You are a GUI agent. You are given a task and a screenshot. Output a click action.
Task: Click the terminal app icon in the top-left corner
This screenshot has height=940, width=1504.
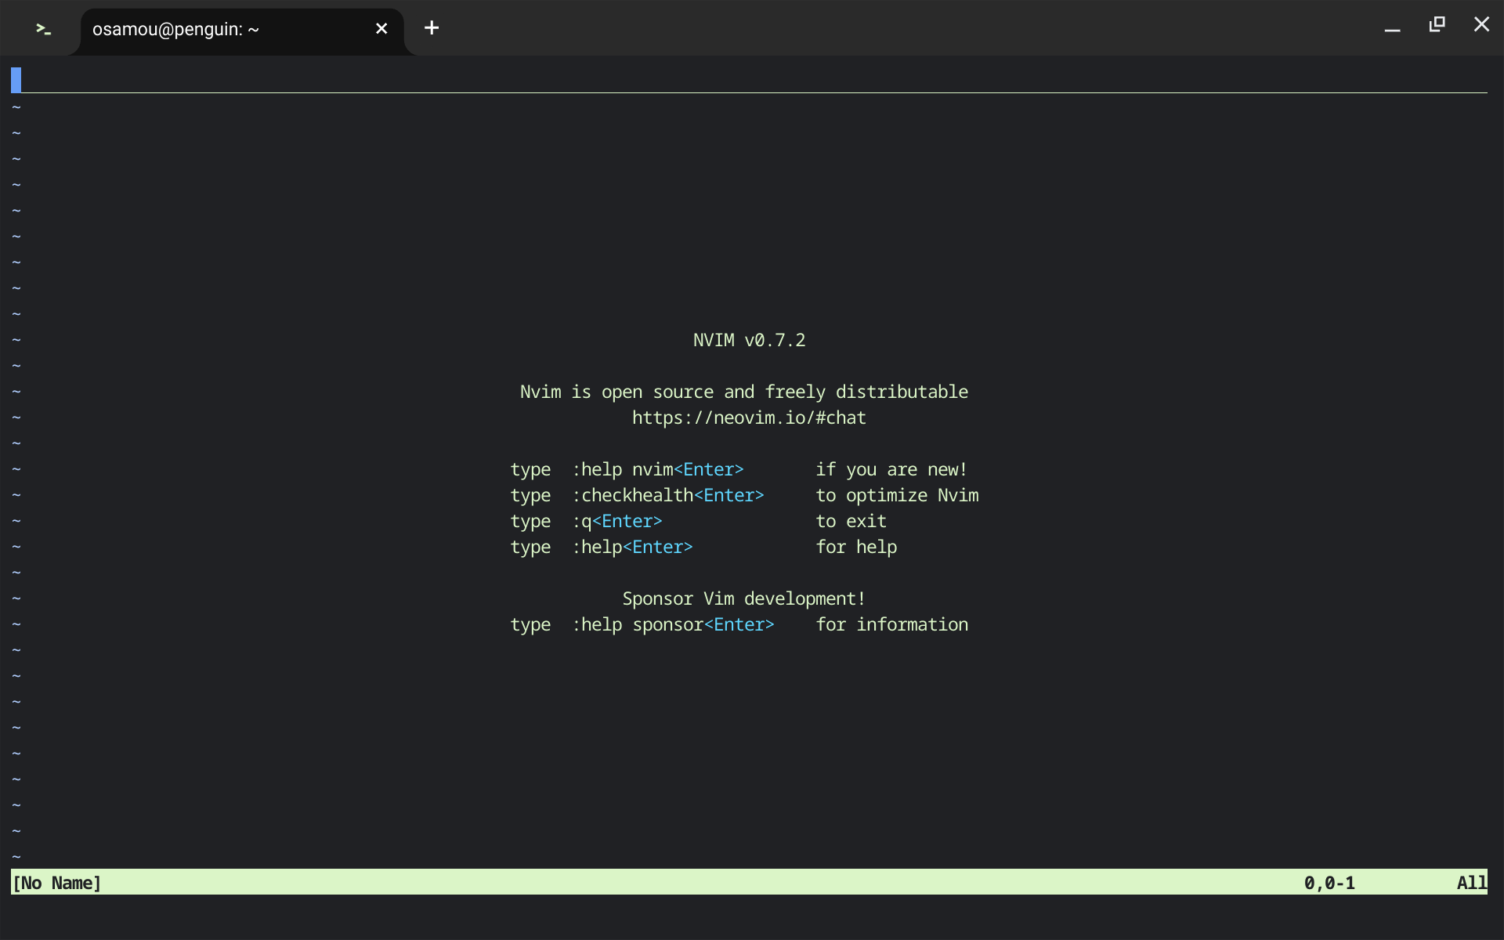click(42, 28)
